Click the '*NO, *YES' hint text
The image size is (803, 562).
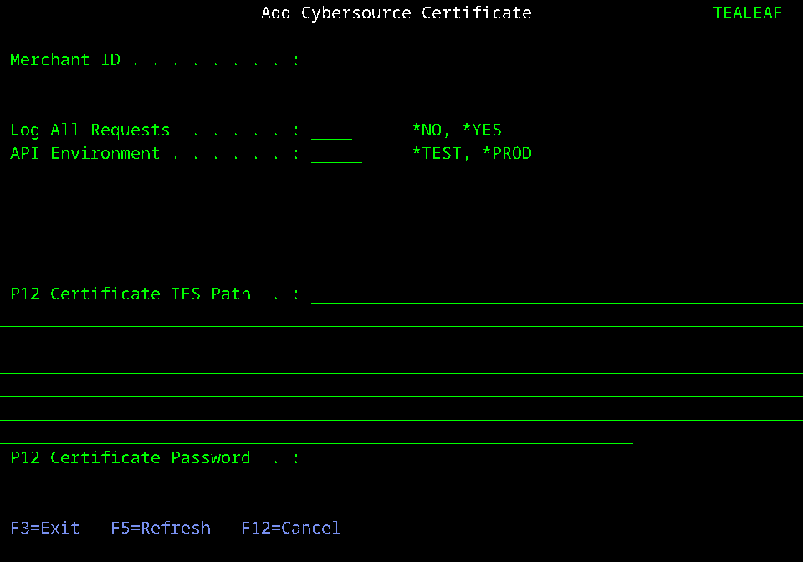pos(457,130)
